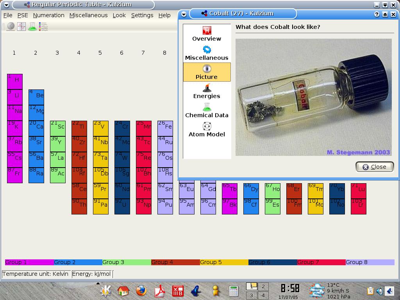The height and width of the screenshot is (300, 400).
Task: Click the Lutetium (Lu) element cell
Action: coord(359,191)
